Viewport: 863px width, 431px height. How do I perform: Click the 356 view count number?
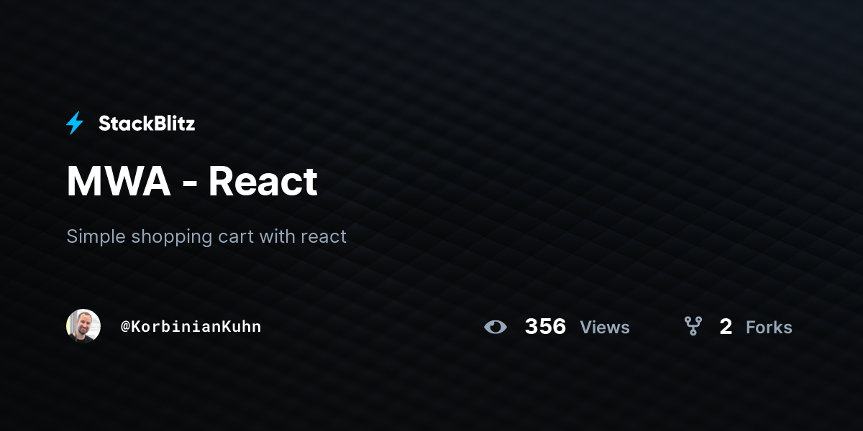(x=545, y=327)
